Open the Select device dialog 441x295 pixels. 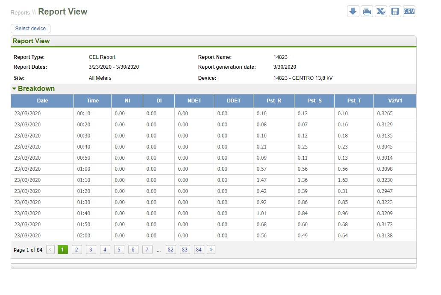(30, 29)
